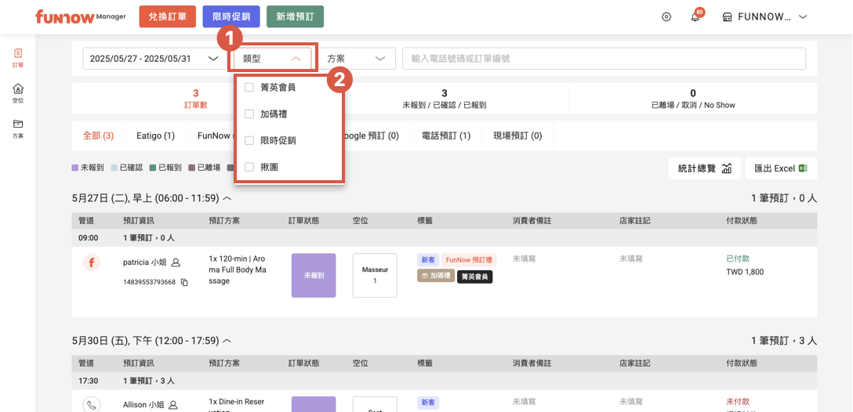Collapse the 類型 dropdown
This screenshot has height=412, width=853.
[x=273, y=59]
